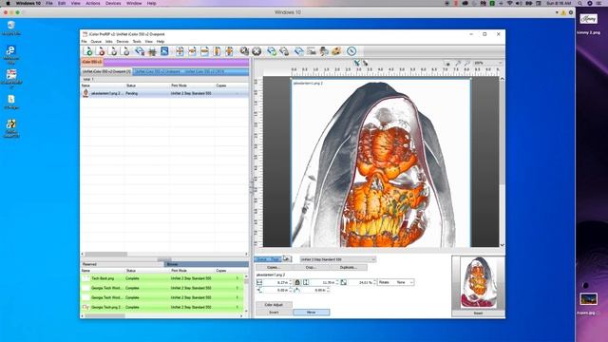Click the preview pane vertical scrollbar
608x342 pixels.
coord(502,161)
